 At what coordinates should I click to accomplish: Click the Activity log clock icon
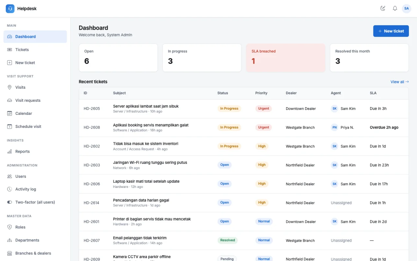(9, 189)
